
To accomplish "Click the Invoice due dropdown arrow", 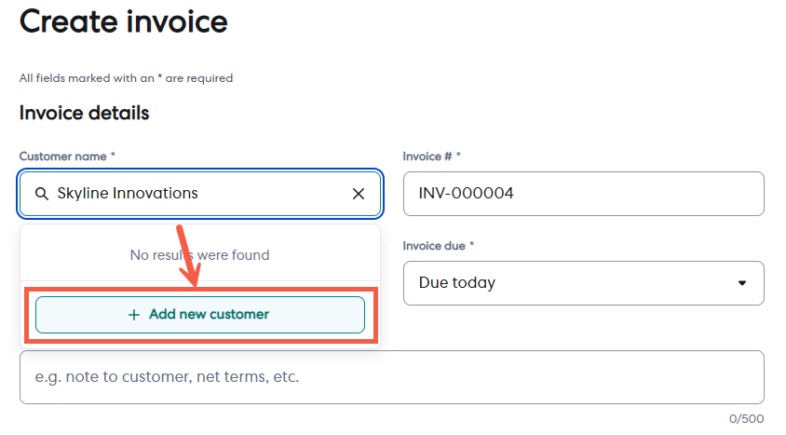I will [x=742, y=283].
